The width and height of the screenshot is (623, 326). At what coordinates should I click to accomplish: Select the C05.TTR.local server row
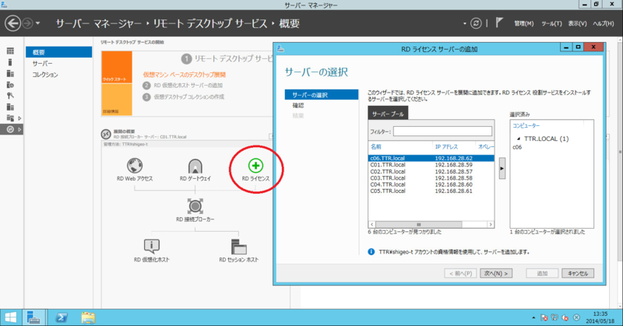[x=431, y=191]
